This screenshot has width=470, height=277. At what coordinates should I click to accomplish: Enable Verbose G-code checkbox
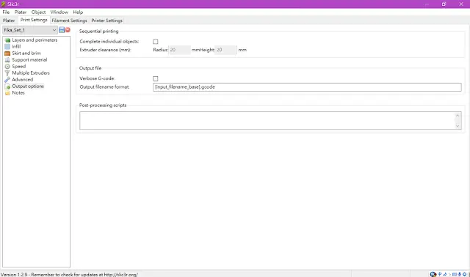pos(155,78)
